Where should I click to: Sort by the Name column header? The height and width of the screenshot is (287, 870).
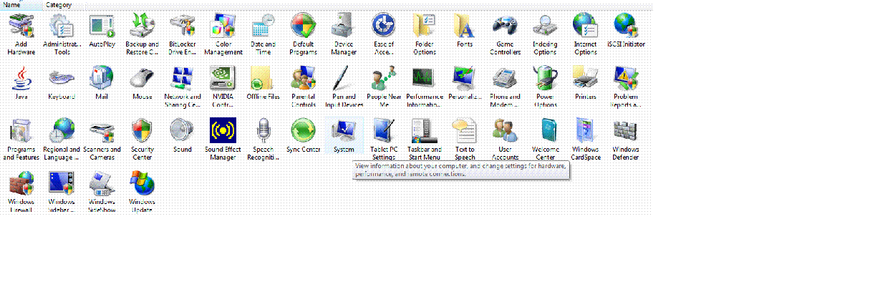[x=12, y=4]
